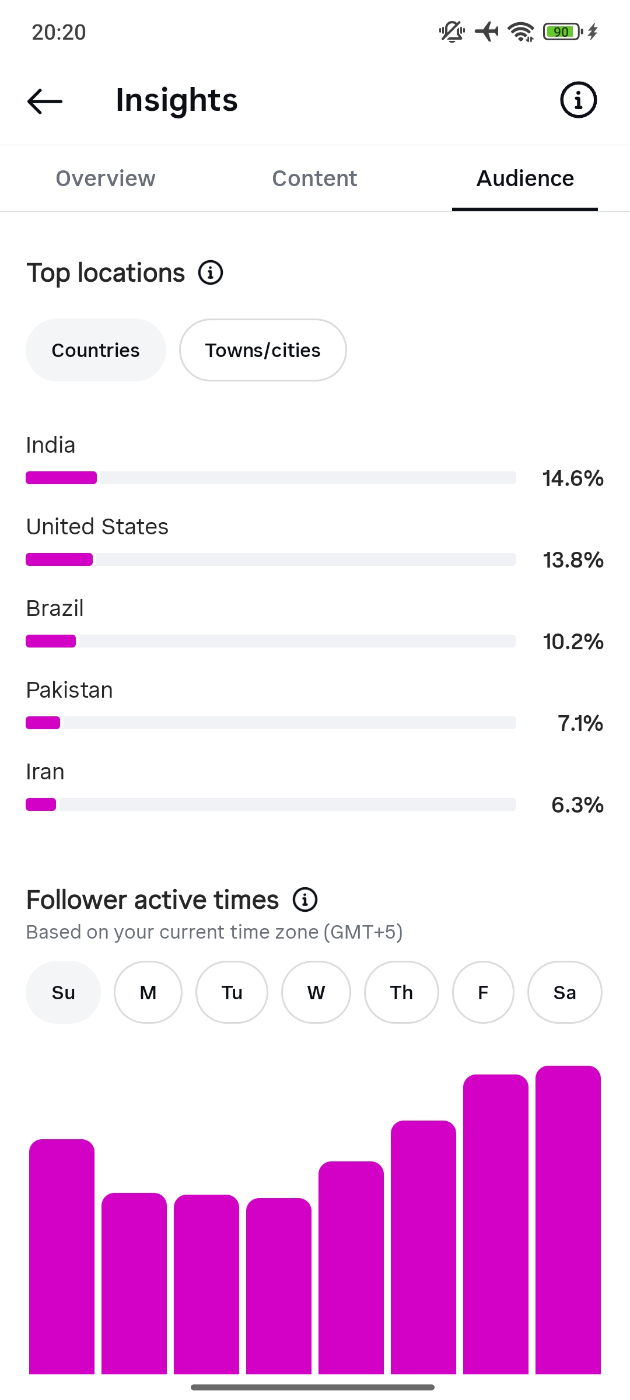Screen dimensions: 630x1400
Task: Tap India's percentage progress bar
Action: pos(271,478)
